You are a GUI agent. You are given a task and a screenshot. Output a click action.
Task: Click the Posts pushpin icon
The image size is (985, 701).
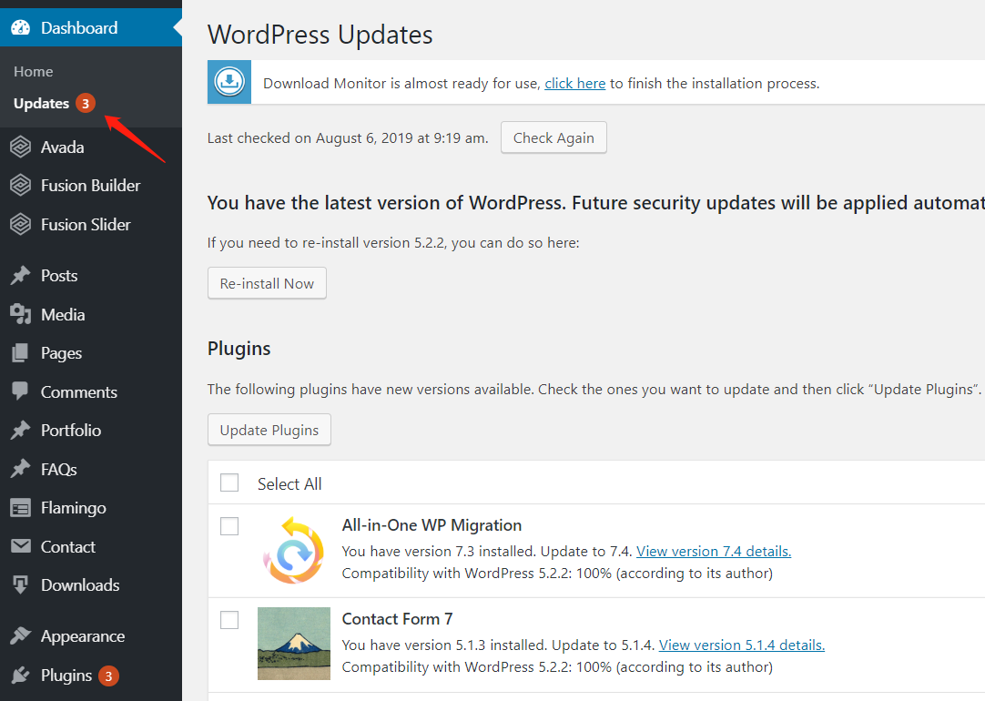click(x=20, y=276)
